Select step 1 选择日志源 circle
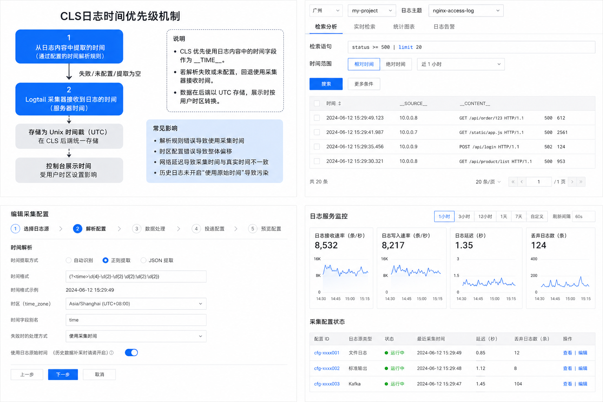This screenshot has width=603, height=402. click(15, 228)
